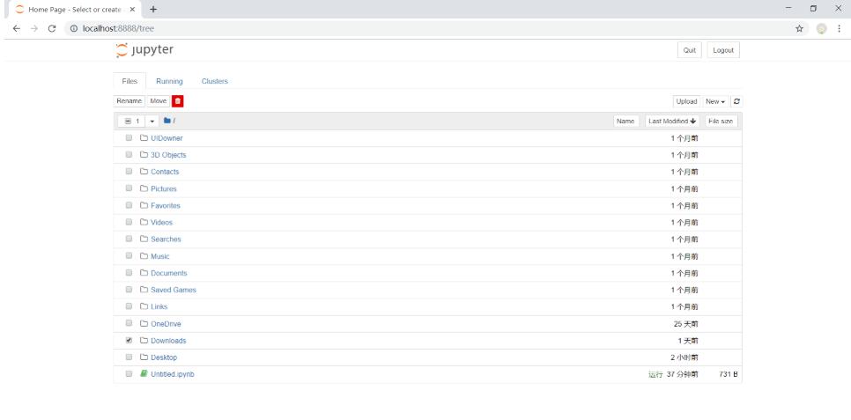Uncheck the Downloads folder checkbox
The width and height of the screenshot is (851, 420).
pos(129,340)
